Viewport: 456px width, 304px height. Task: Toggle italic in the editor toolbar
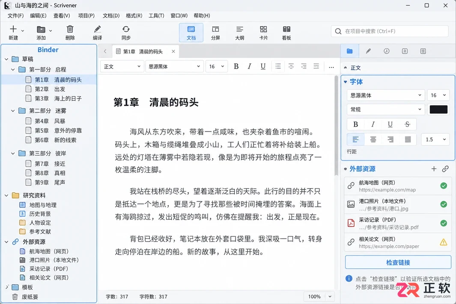tap(249, 67)
